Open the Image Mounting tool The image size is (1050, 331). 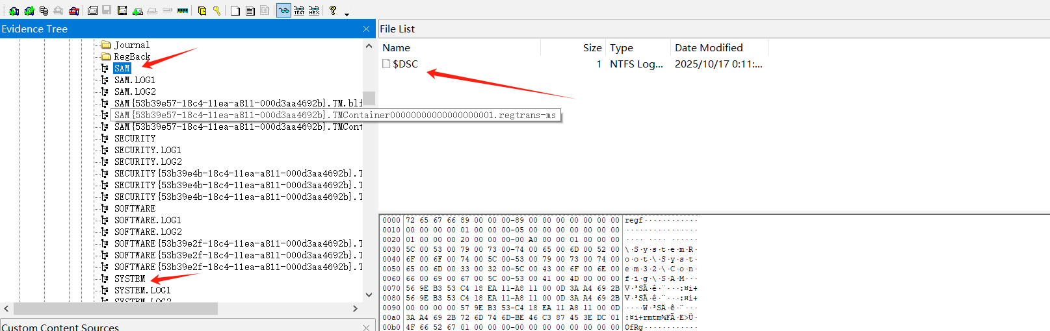click(x=44, y=10)
